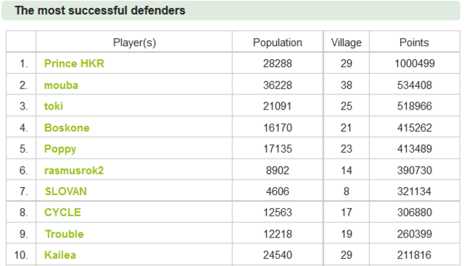The width and height of the screenshot is (469, 266).
Task: Open Prince HKR player profile
Action: [x=74, y=64]
